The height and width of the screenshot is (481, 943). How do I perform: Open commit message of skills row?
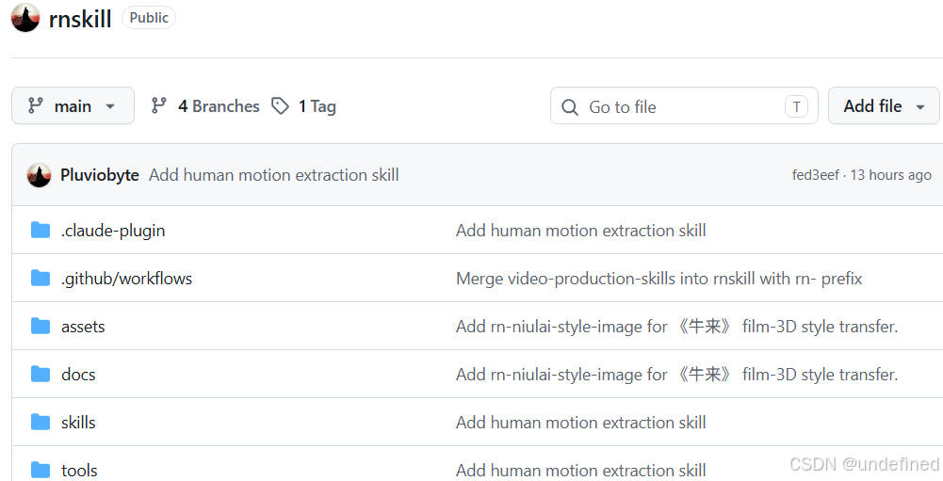tap(581, 423)
